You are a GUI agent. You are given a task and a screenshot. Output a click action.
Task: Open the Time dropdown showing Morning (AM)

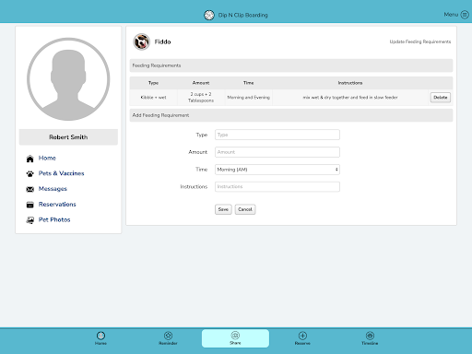click(277, 170)
